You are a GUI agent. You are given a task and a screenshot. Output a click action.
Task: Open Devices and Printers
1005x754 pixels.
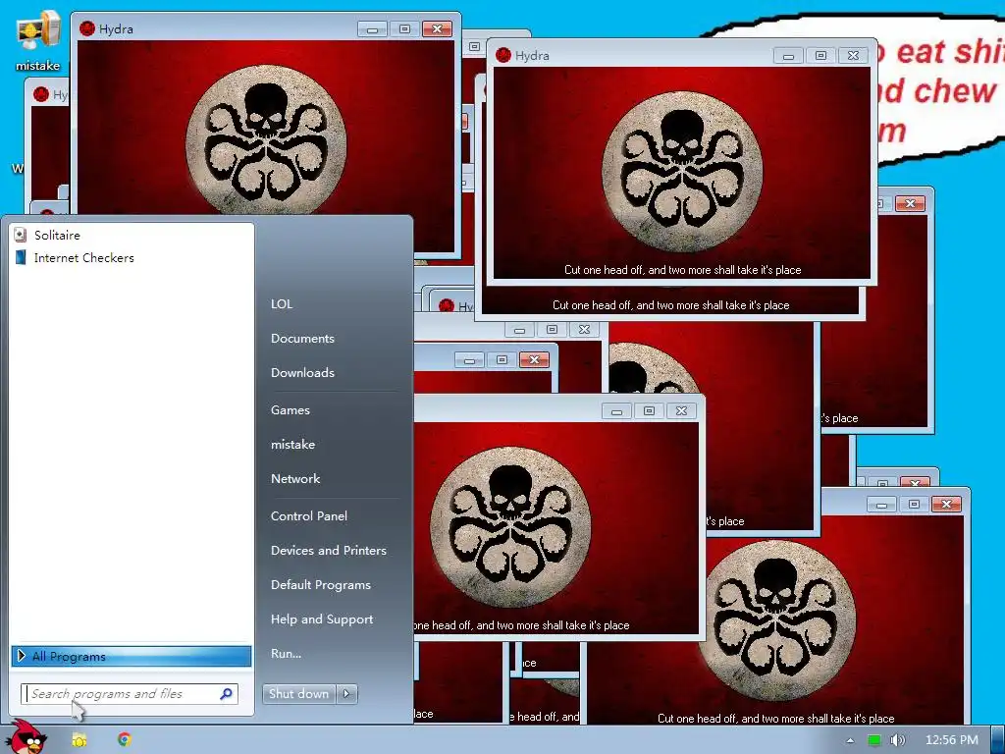(329, 550)
